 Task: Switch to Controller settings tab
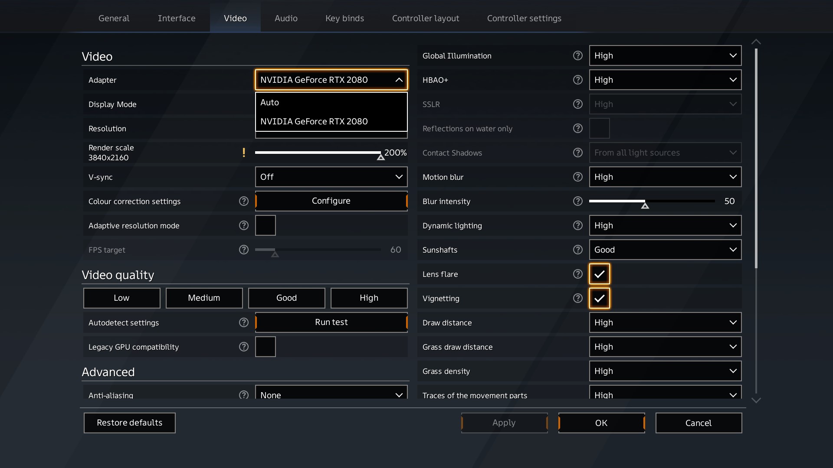coord(524,18)
